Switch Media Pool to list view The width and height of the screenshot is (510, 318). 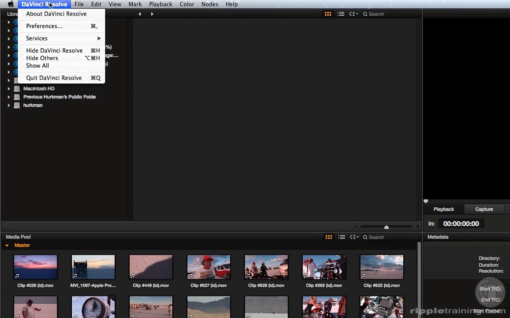(x=341, y=237)
